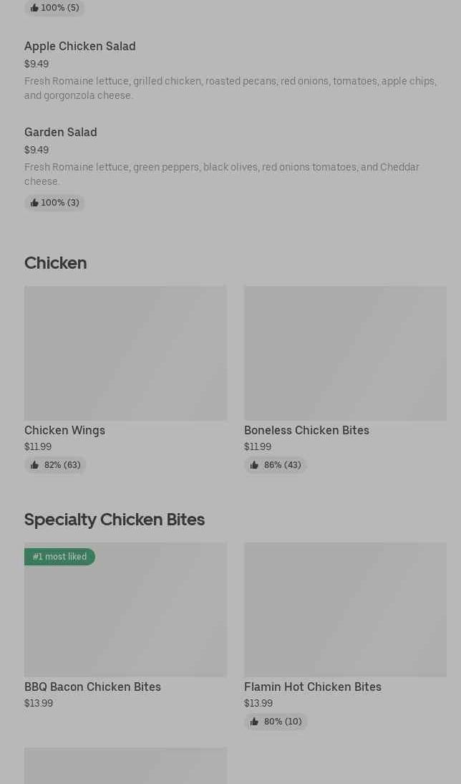
Task: Click the #1 most liked badge
Action: pos(59,557)
